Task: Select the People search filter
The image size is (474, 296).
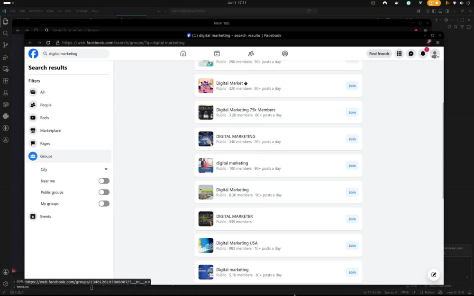Action: (x=69, y=105)
